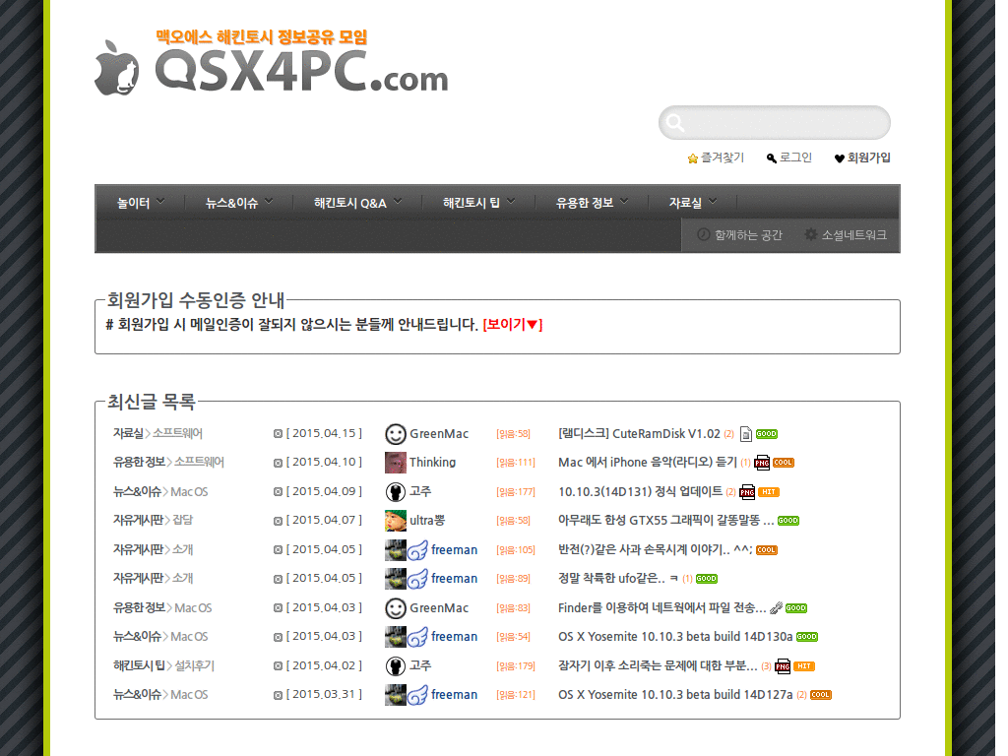Click PNG icon on 10.10.3(14D131) row
Screen dimensions: 1008x756
(x=747, y=492)
